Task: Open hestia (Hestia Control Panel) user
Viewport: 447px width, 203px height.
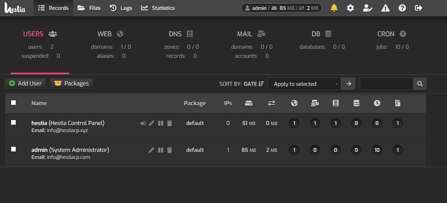Action: (x=68, y=123)
